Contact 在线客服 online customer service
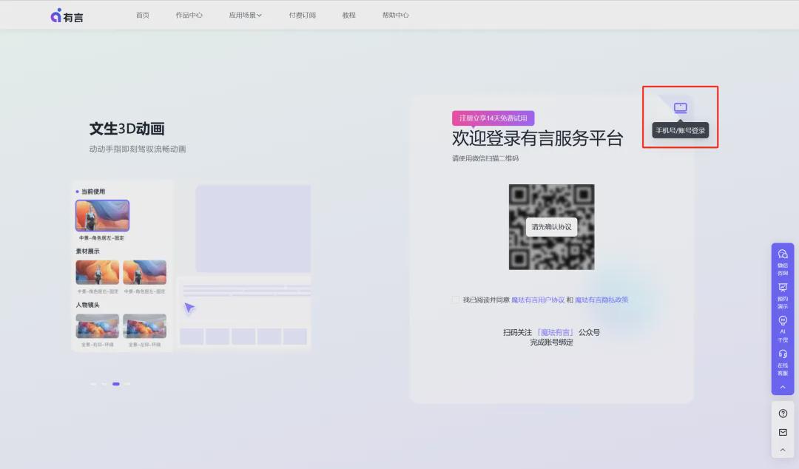The image size is (799, 469). tap(783, 362)
